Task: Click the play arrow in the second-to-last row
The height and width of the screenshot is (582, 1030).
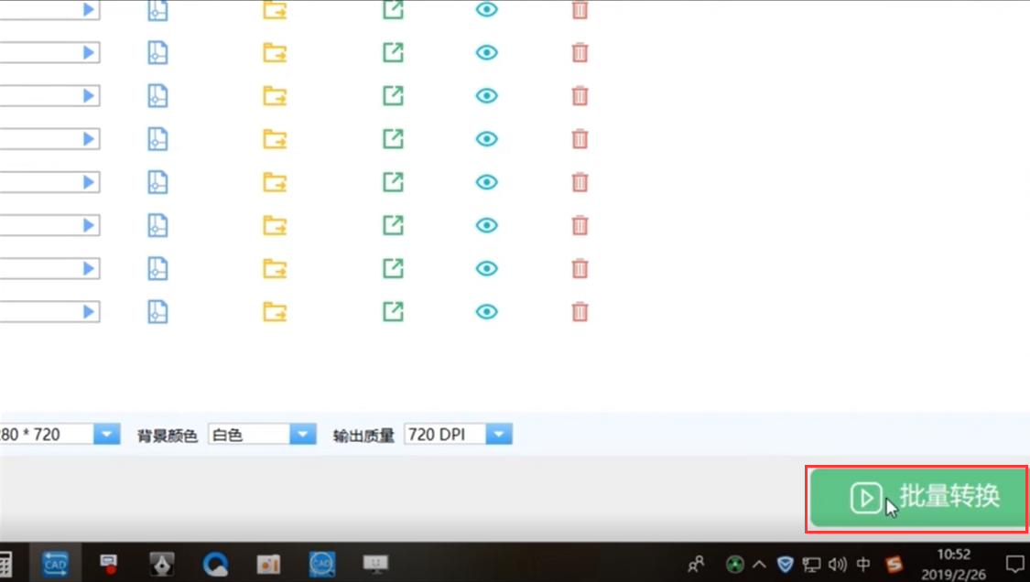Action: tap(89, 269)
